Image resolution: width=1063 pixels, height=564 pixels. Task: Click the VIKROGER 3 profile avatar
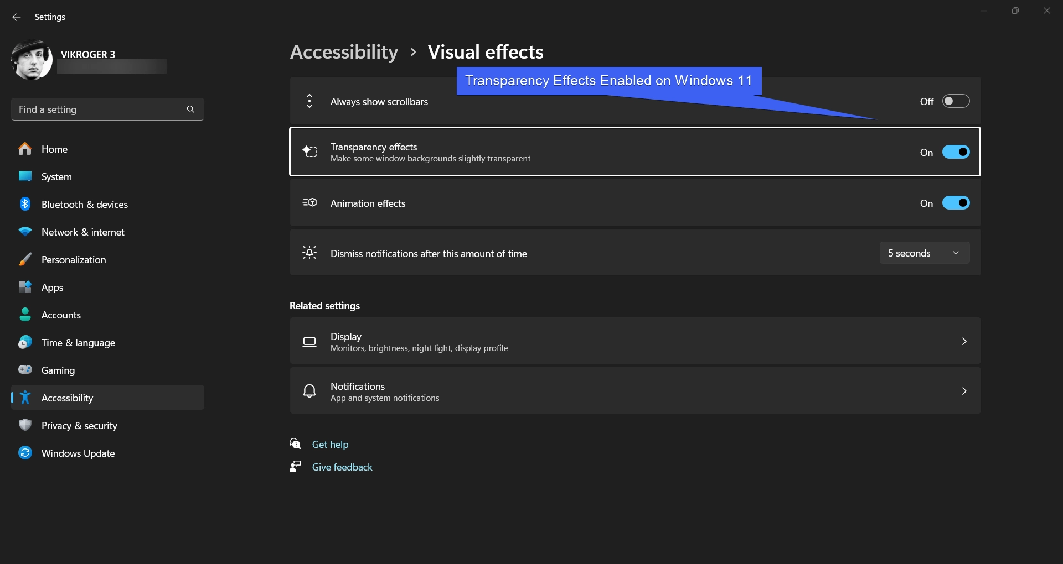[32, 60]
